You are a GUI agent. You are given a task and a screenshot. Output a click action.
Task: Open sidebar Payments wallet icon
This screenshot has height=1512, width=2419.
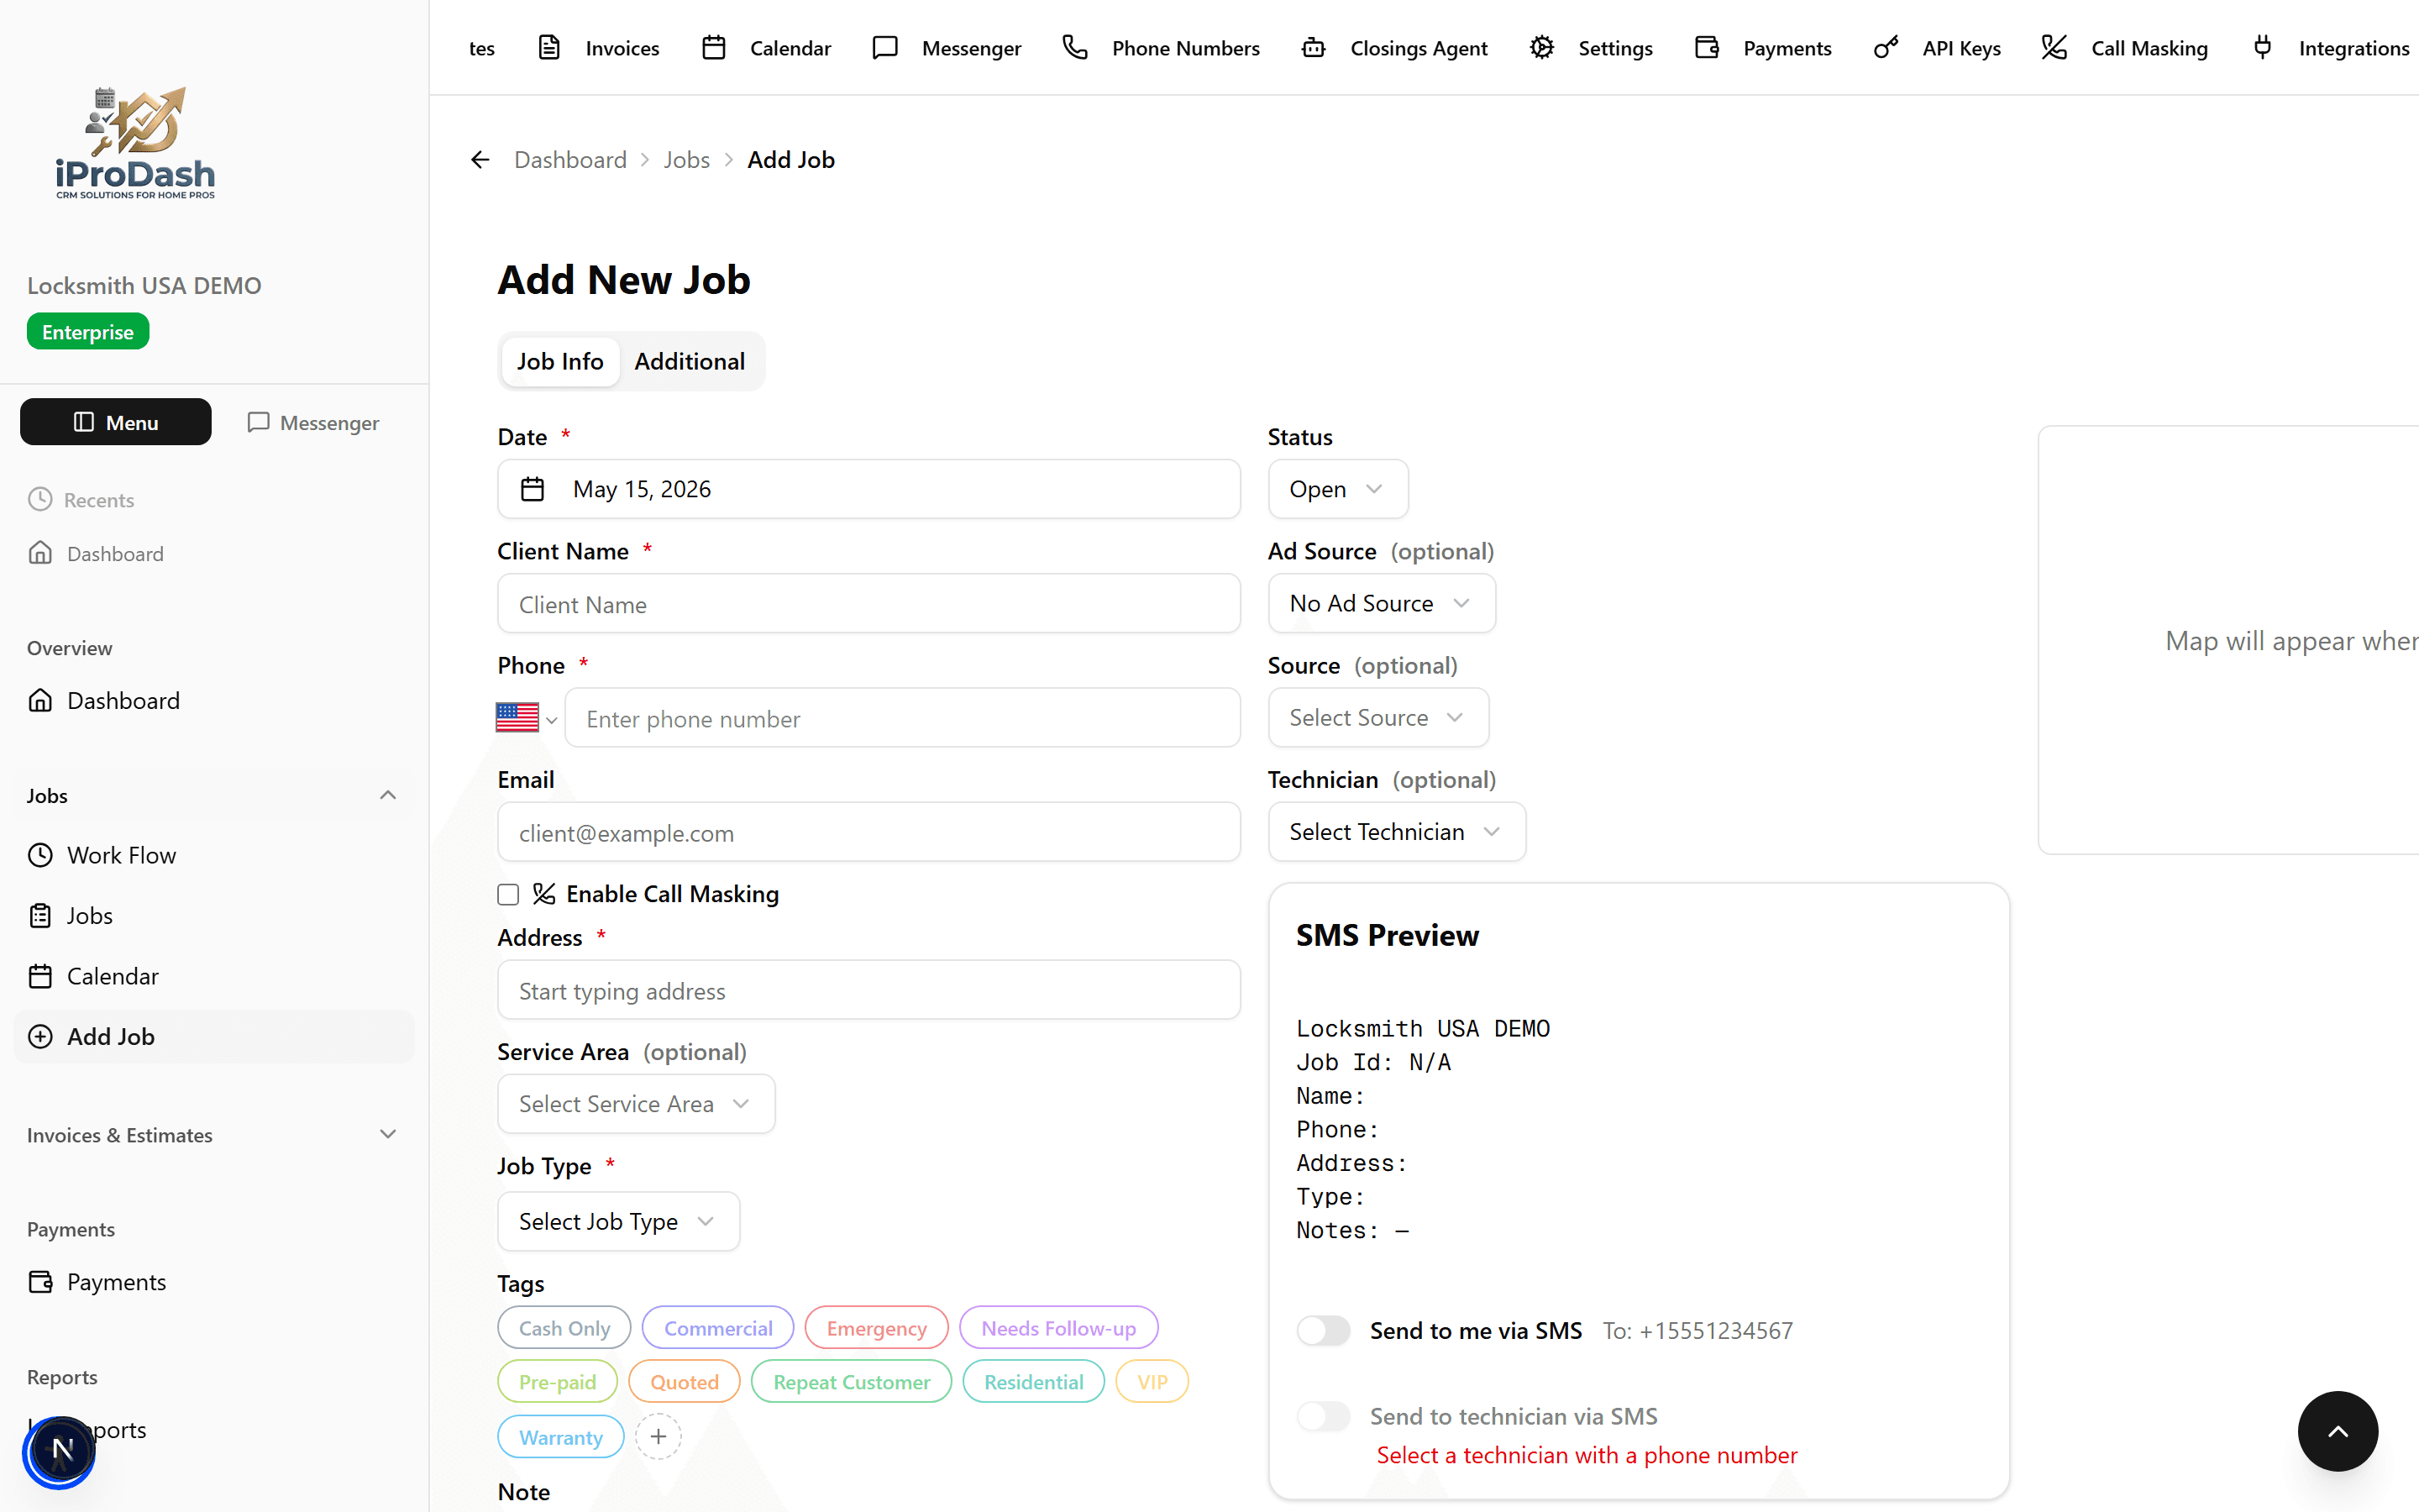tap(40, 1281)
